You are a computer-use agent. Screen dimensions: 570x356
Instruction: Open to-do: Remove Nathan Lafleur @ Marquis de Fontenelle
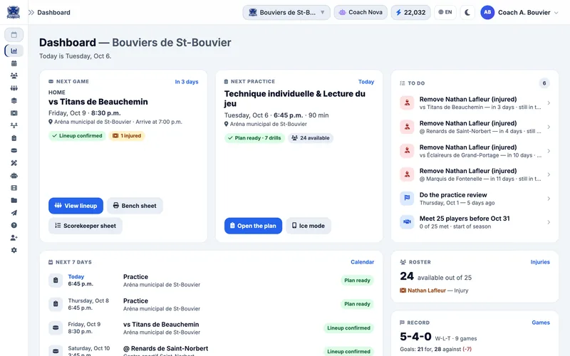(475, 174)
